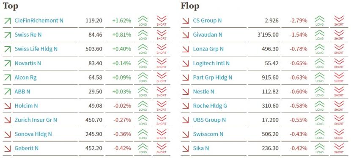Select SHORT icon for Geberit N
Screen dimensions: 351x160
[x=162, y=148]
